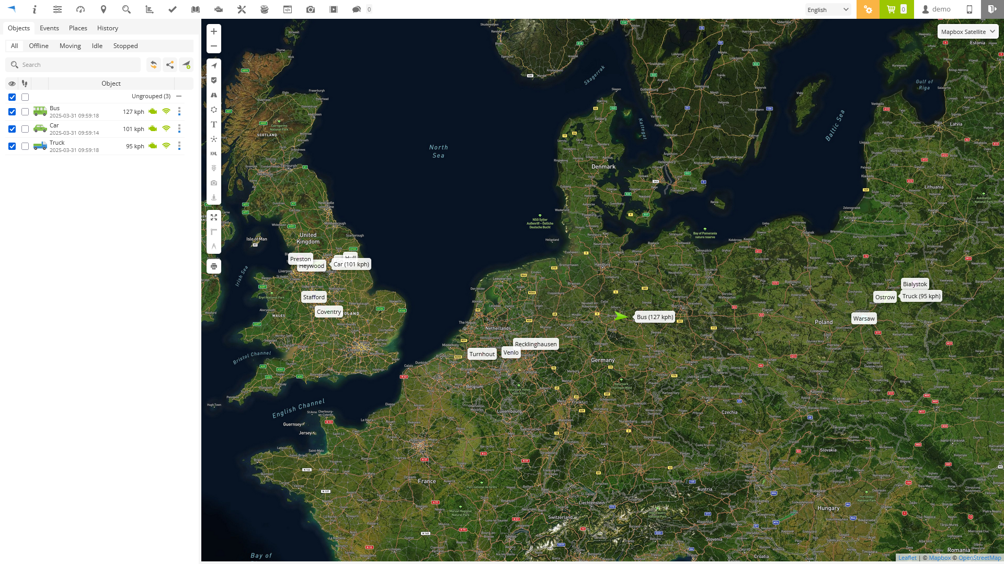Click the object Search input field
Screen dimensions: 1004x564
pos(78,65)
